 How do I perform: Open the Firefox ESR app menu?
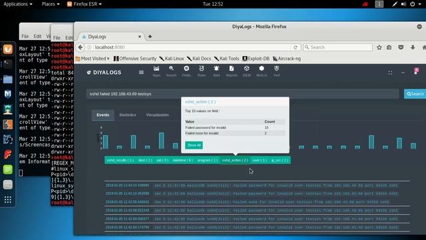85,4
